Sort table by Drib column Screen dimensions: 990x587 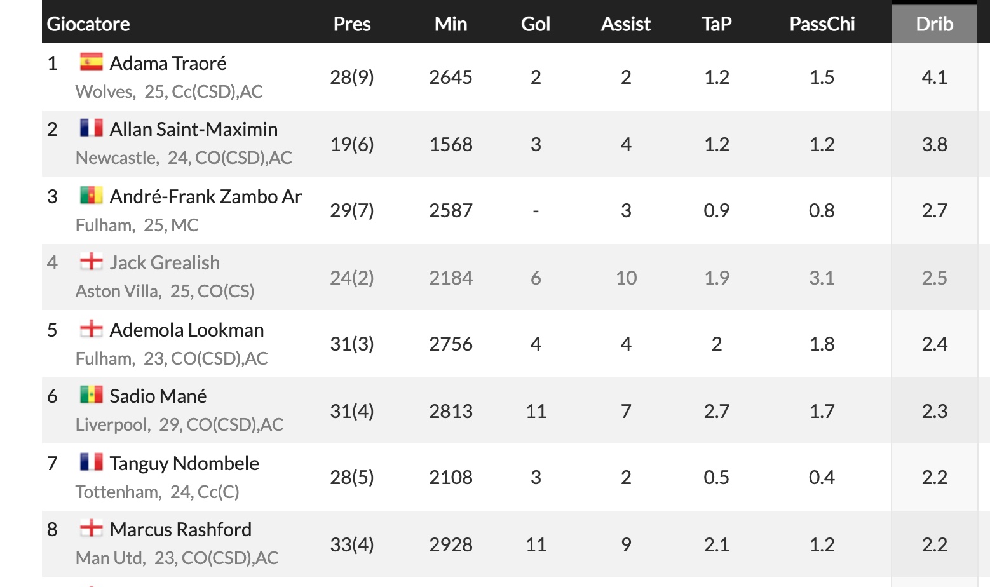[934, 24]
